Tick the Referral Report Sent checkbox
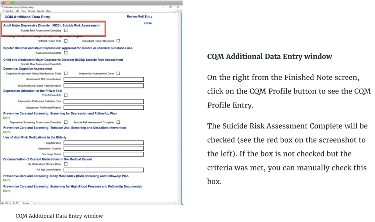 [66, 41]
